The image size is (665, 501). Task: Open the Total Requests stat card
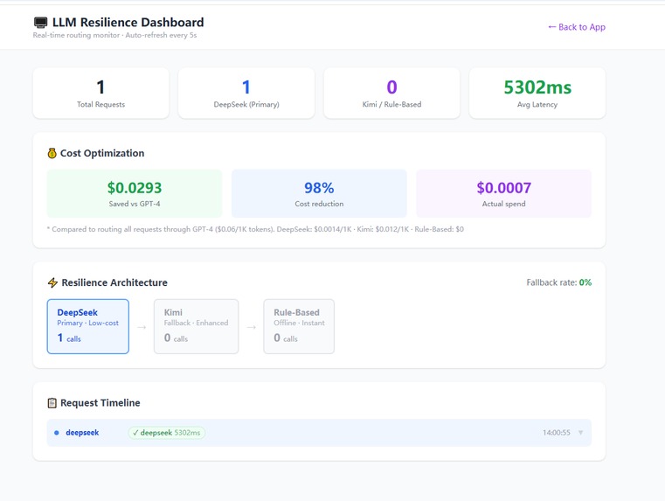click(101, 93)
